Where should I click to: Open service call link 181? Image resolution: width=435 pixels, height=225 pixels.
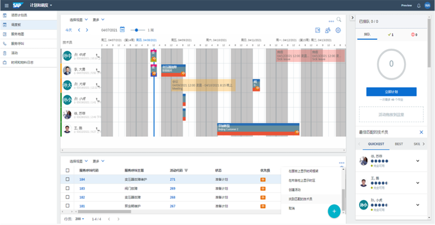pos(82,206)
